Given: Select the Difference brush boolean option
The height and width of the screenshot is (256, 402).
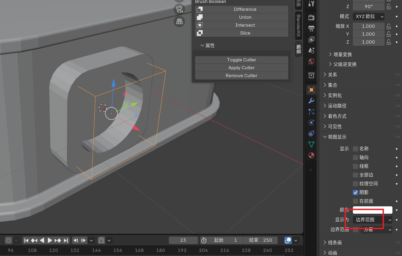Looking at the screenshot, I should (x=242, y=9).
